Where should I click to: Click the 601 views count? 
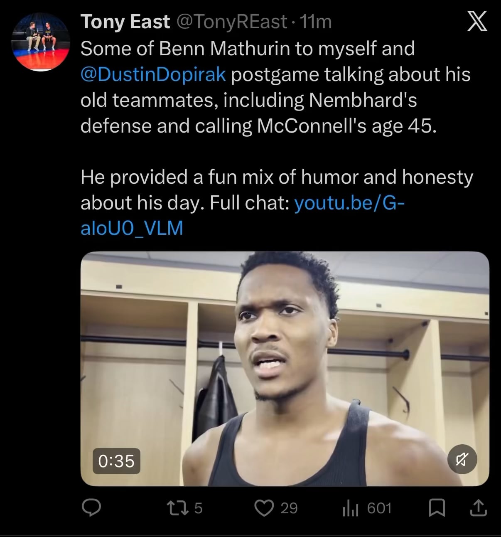[379, 508]
